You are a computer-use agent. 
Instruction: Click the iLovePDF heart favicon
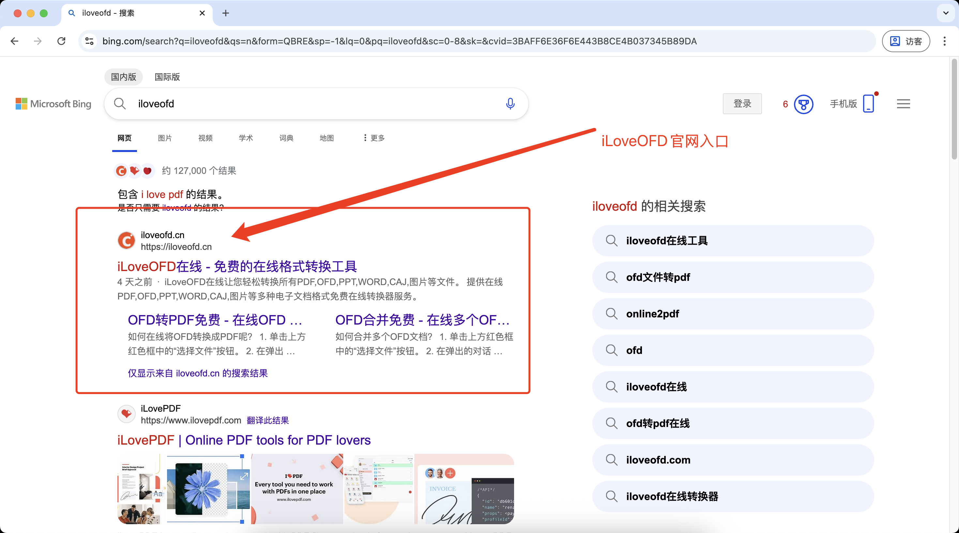[x=126, y=414]
